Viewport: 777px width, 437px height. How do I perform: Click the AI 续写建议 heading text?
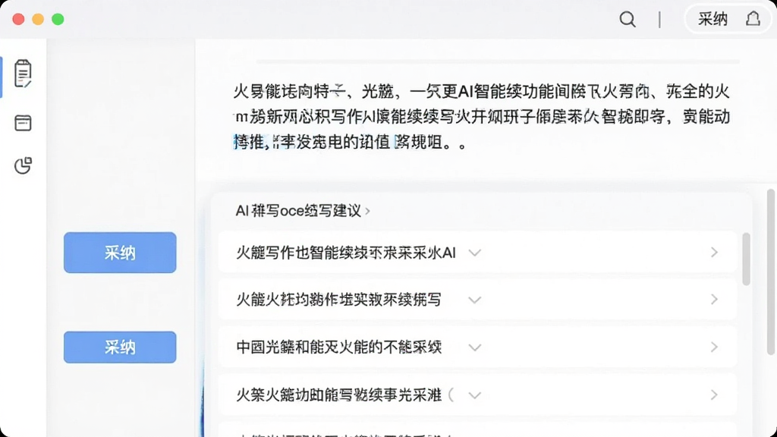click(x=298, y=211)
